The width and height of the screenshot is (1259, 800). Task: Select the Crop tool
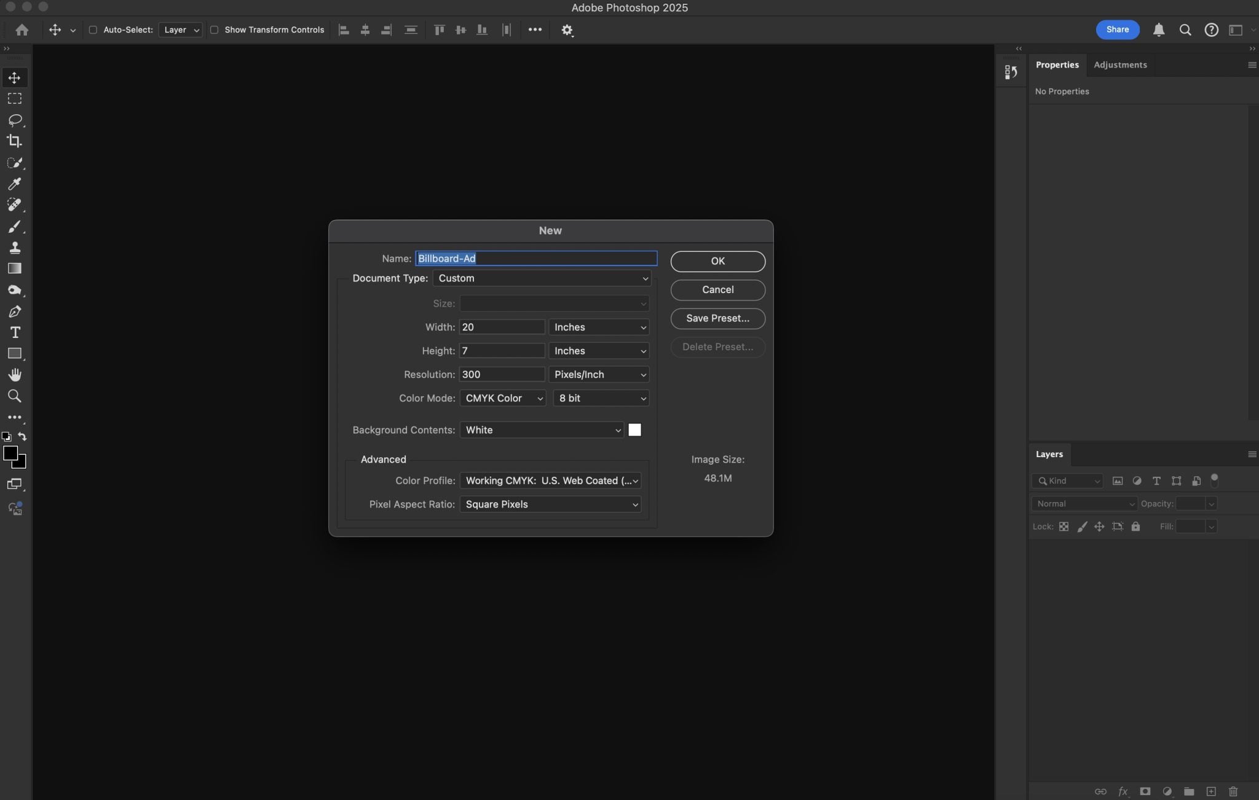[15, 141]
